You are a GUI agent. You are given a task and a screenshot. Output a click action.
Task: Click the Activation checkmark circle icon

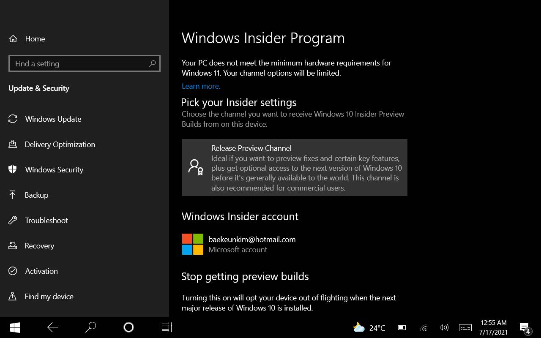click(13, 271)
